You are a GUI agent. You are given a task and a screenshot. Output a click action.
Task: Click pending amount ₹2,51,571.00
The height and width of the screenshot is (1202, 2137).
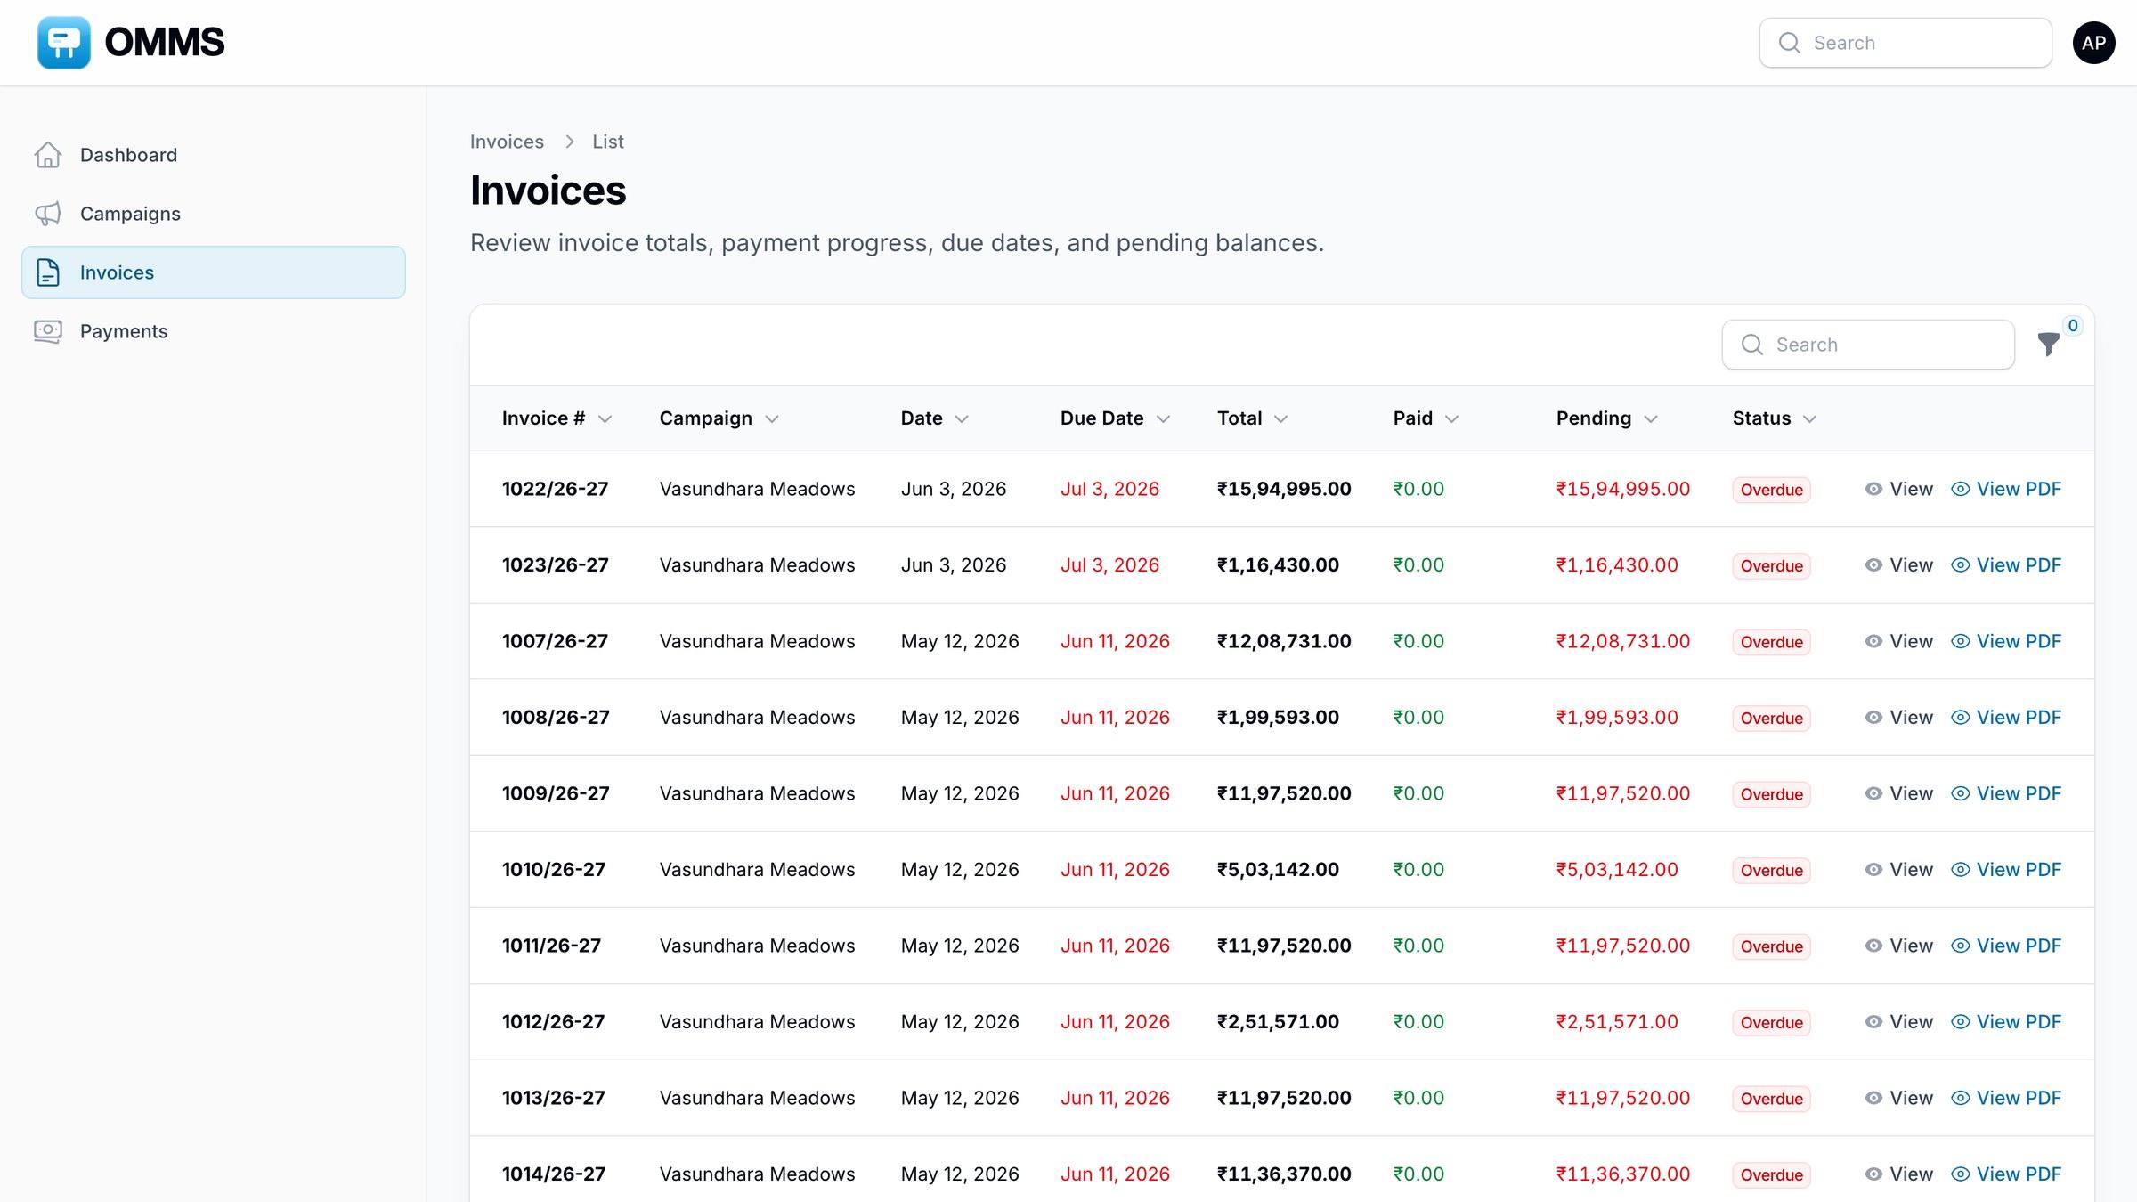[x=1617, y=1022]
